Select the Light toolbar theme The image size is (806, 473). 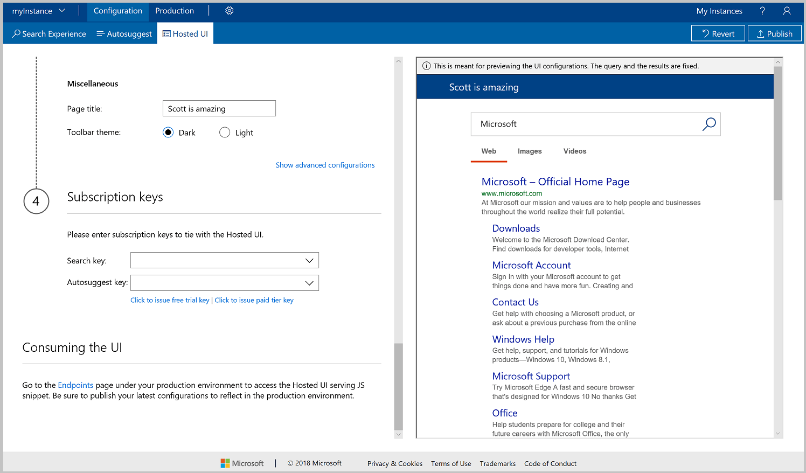click(x=225, y=132)
